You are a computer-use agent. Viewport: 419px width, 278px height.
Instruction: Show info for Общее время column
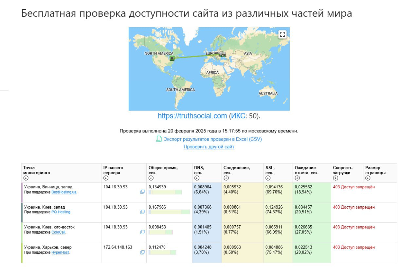tap(151, 178)
